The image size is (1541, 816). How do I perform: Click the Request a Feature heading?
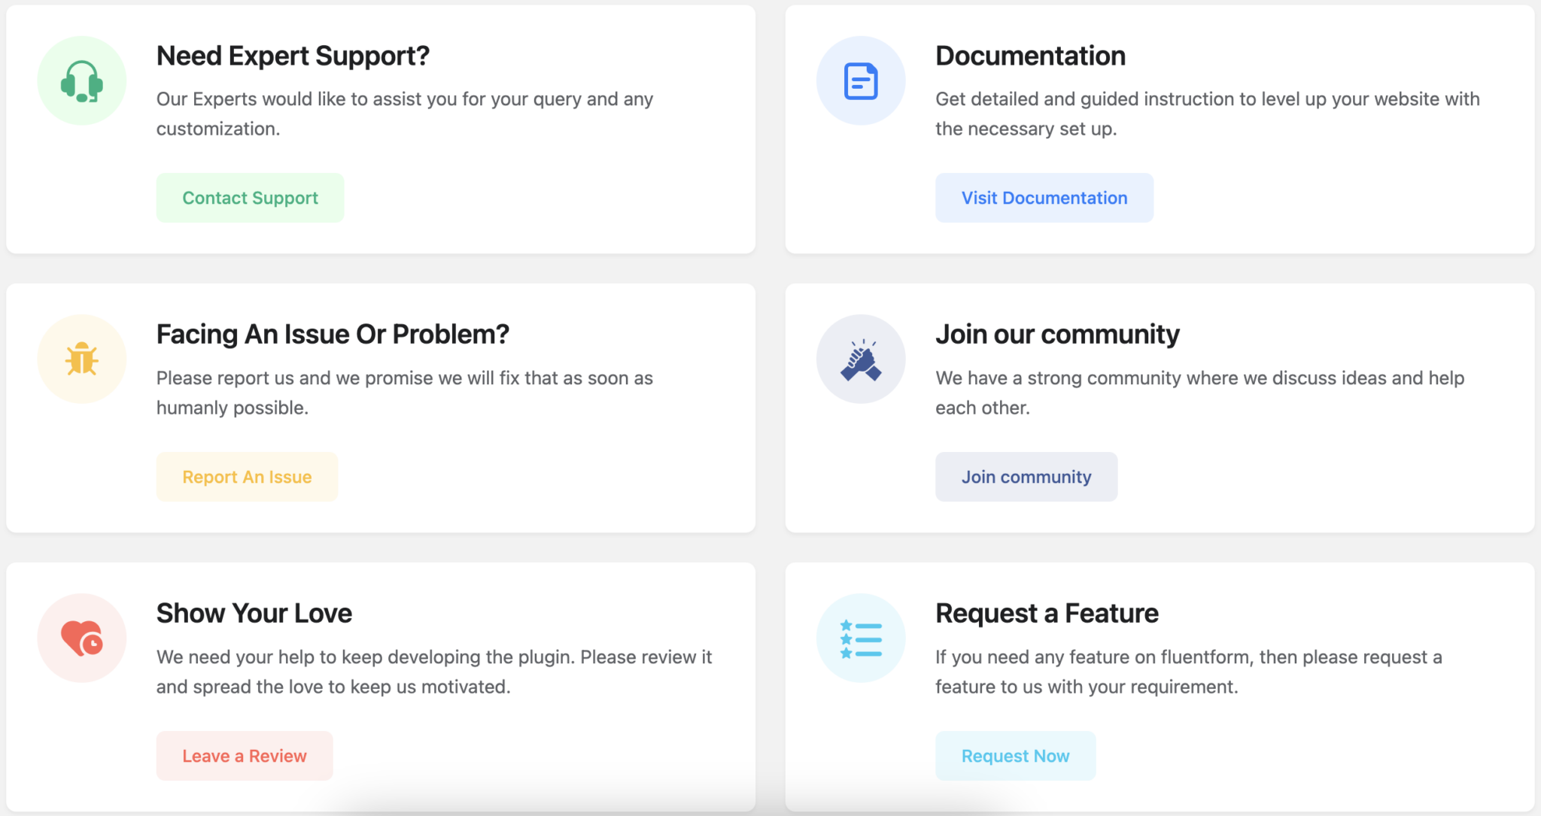pyautogui.click(x=1047, y=612)
